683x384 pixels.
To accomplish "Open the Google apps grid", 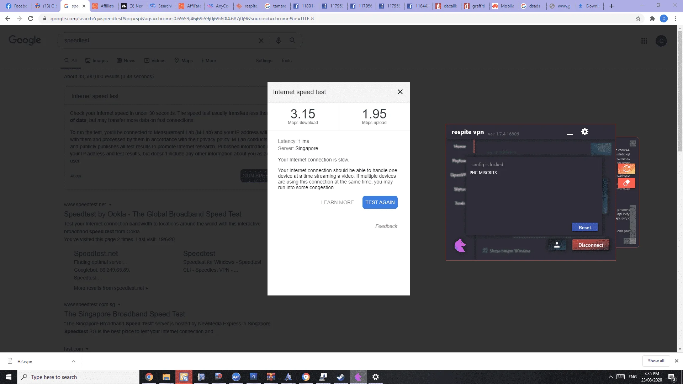I will (x=644, y=41).
